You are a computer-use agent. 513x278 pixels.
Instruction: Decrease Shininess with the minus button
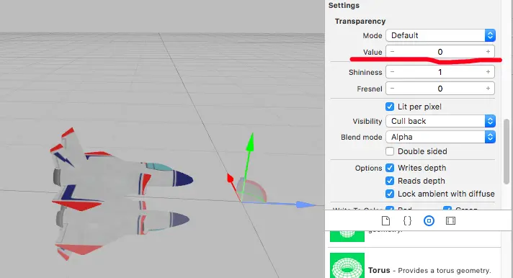[392, 72]
